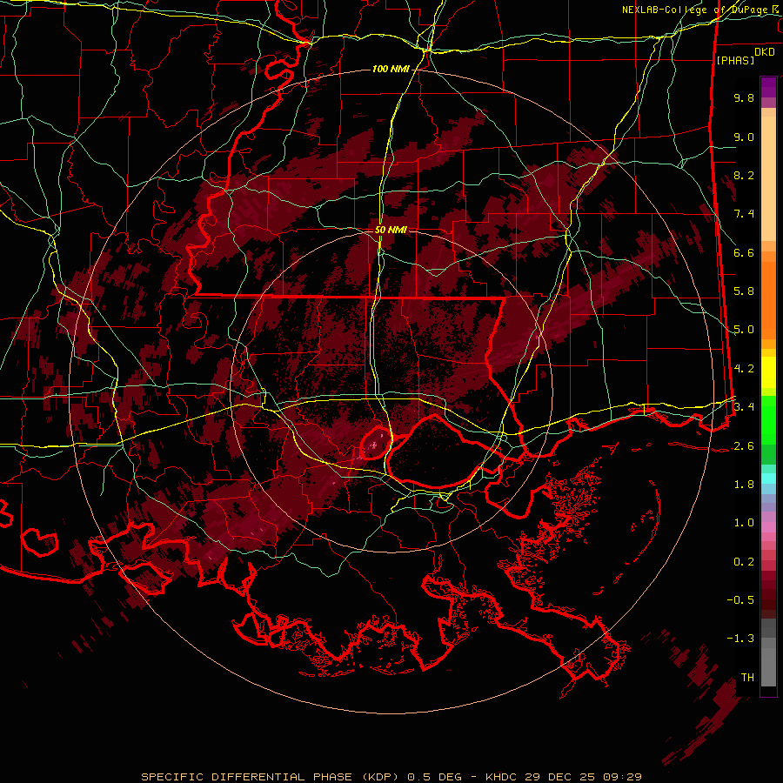This screenshot has height=783, width=783.
Task: Click the 1.0 scale value
Action: pyautogui.click(x=744, y=523)
